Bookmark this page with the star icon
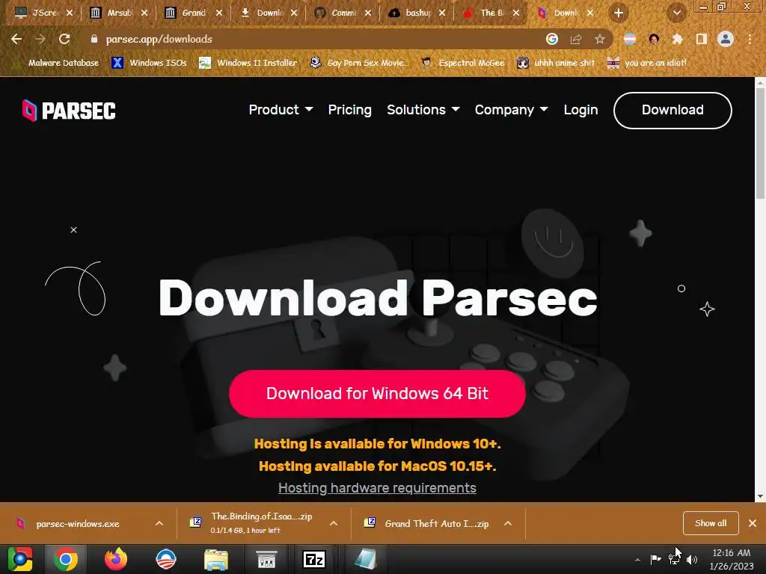Viewport: 766px width, 574px height. coord(600,39)
